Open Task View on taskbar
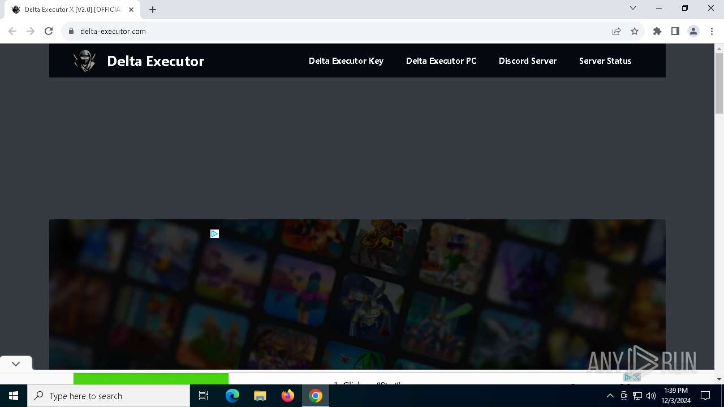The image size is (724, 407). point(204,396)
